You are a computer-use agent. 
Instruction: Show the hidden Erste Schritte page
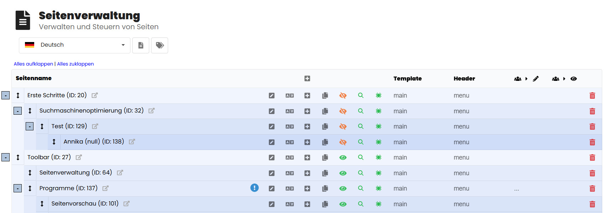pos(343,95)
